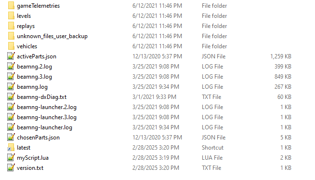Screen dimensions: 315x180
Task: Click the beamng-launcher.3.log file name
Action: pyautogui.click(x=47, y=117)
